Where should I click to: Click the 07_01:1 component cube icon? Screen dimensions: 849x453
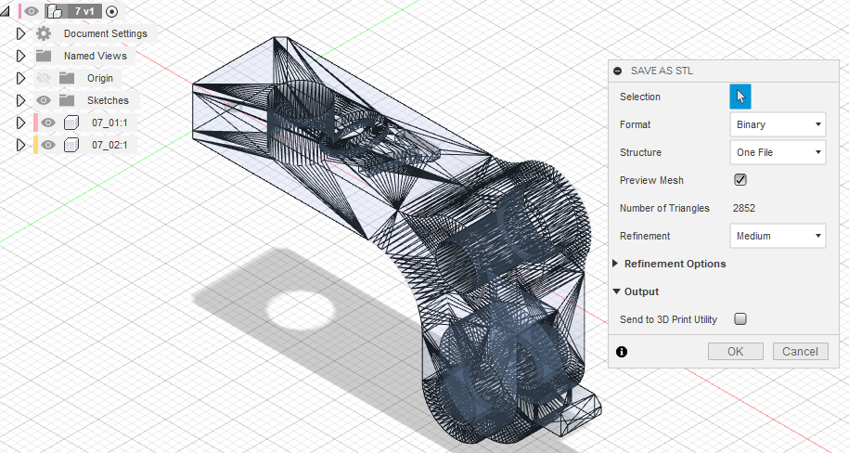click(x=71, y=123)
